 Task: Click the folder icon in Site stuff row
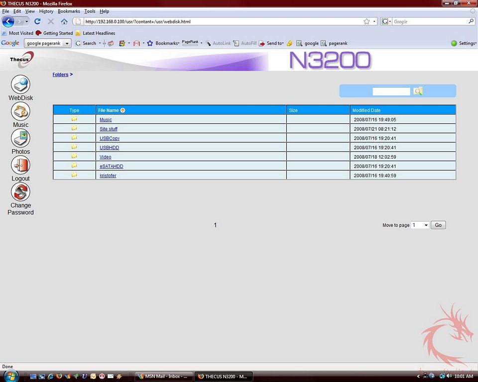[74, 128]
